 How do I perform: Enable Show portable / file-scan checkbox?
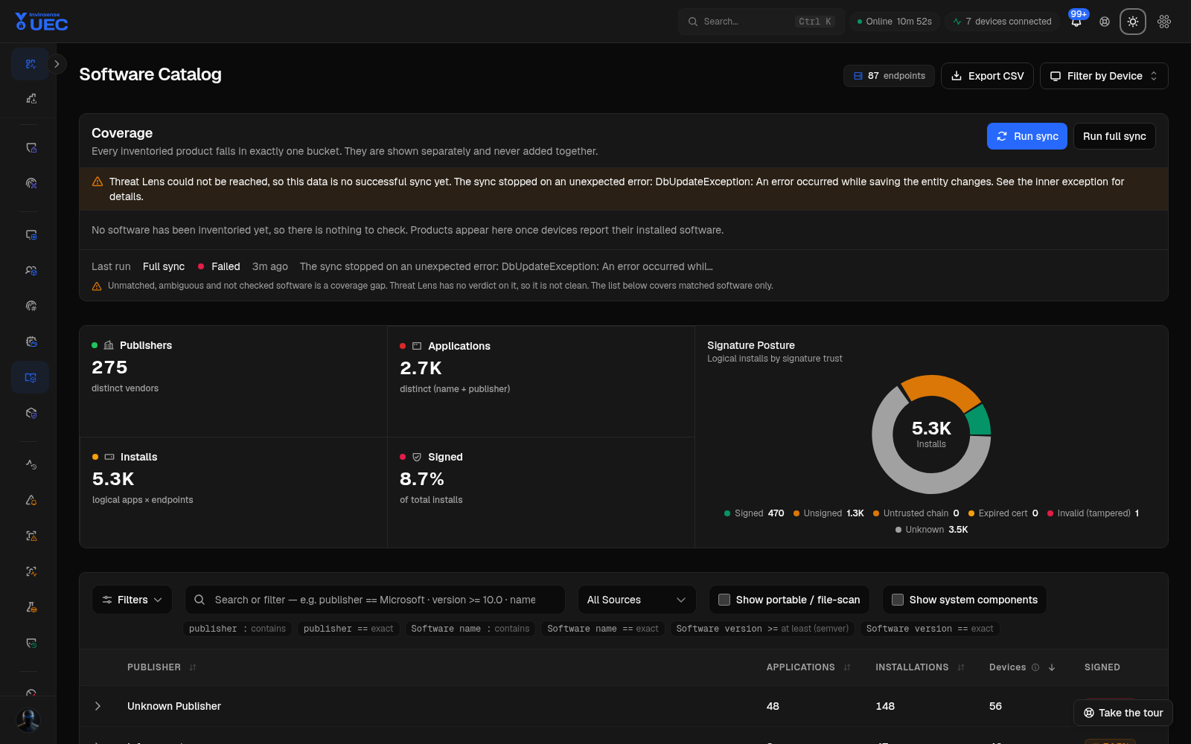click(724, 600)
